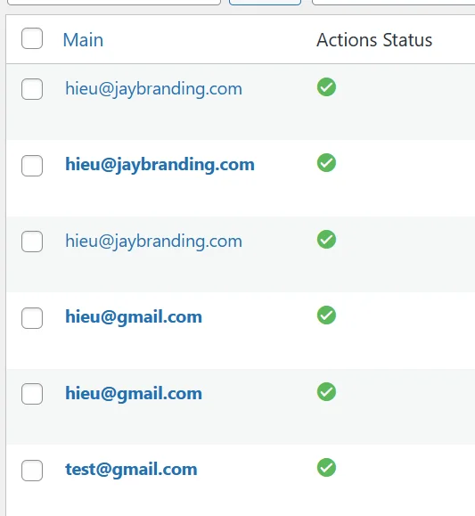Click green check icon beside bold hieu@jaybranding.com
475x516 pixels.
[x=326, y=162]
